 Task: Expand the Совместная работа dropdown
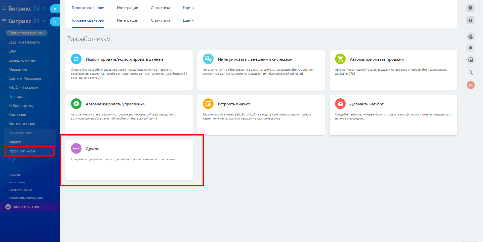27,33
